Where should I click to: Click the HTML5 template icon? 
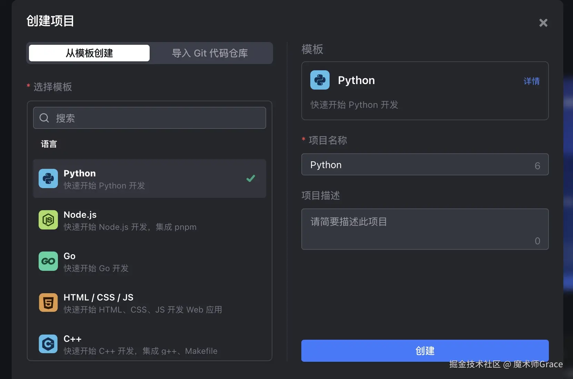click(x=48, y=303)
